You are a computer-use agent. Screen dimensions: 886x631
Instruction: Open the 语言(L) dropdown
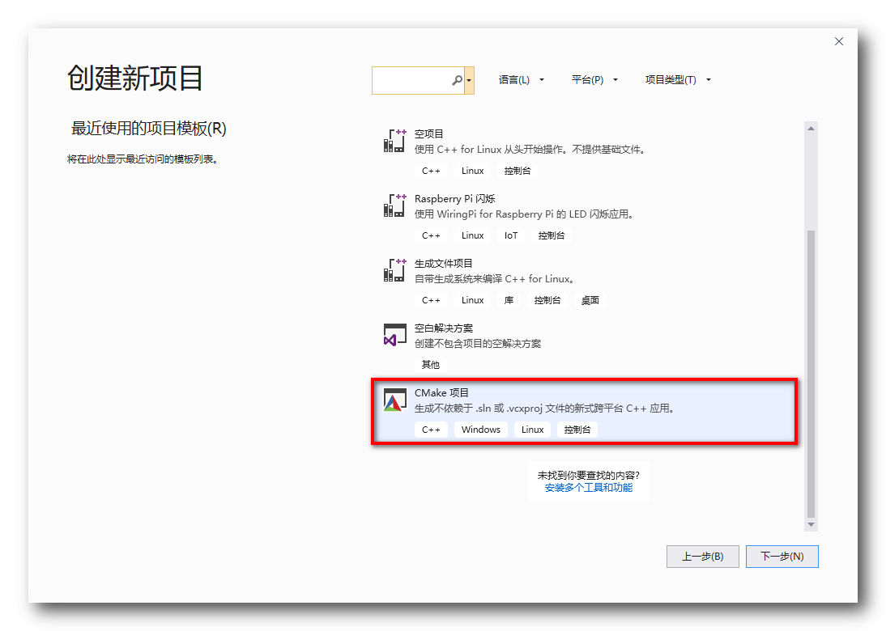click(522, 79)
